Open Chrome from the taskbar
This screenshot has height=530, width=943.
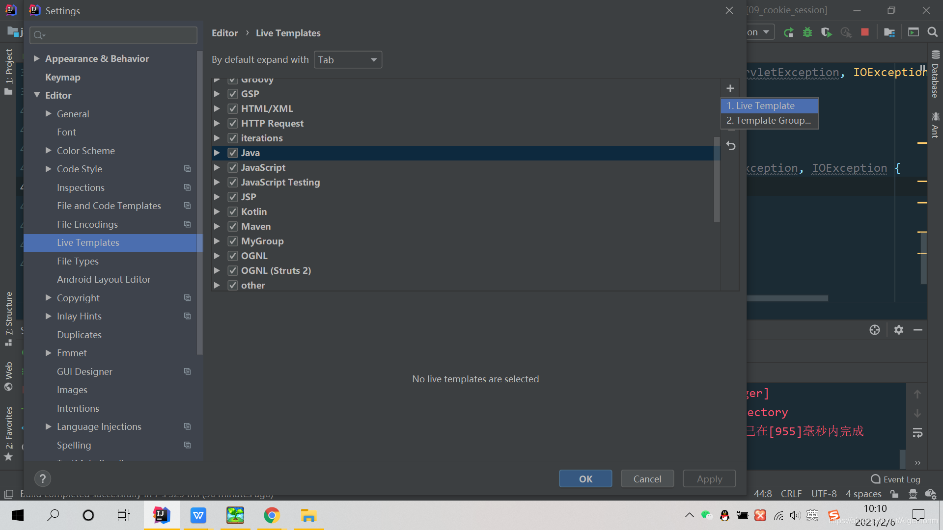pyautogui.click(x=272, y=515)
